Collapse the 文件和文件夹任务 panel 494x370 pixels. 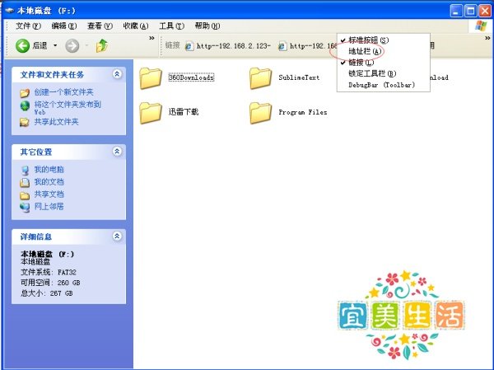point(117,74)
